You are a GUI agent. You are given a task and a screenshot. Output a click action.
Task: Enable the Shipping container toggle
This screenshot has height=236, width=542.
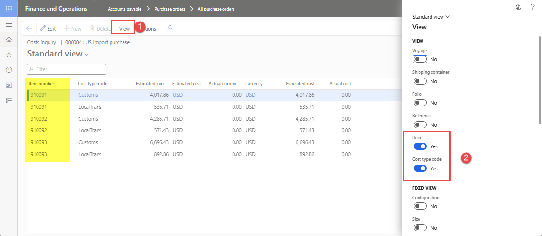coord(420,81)
